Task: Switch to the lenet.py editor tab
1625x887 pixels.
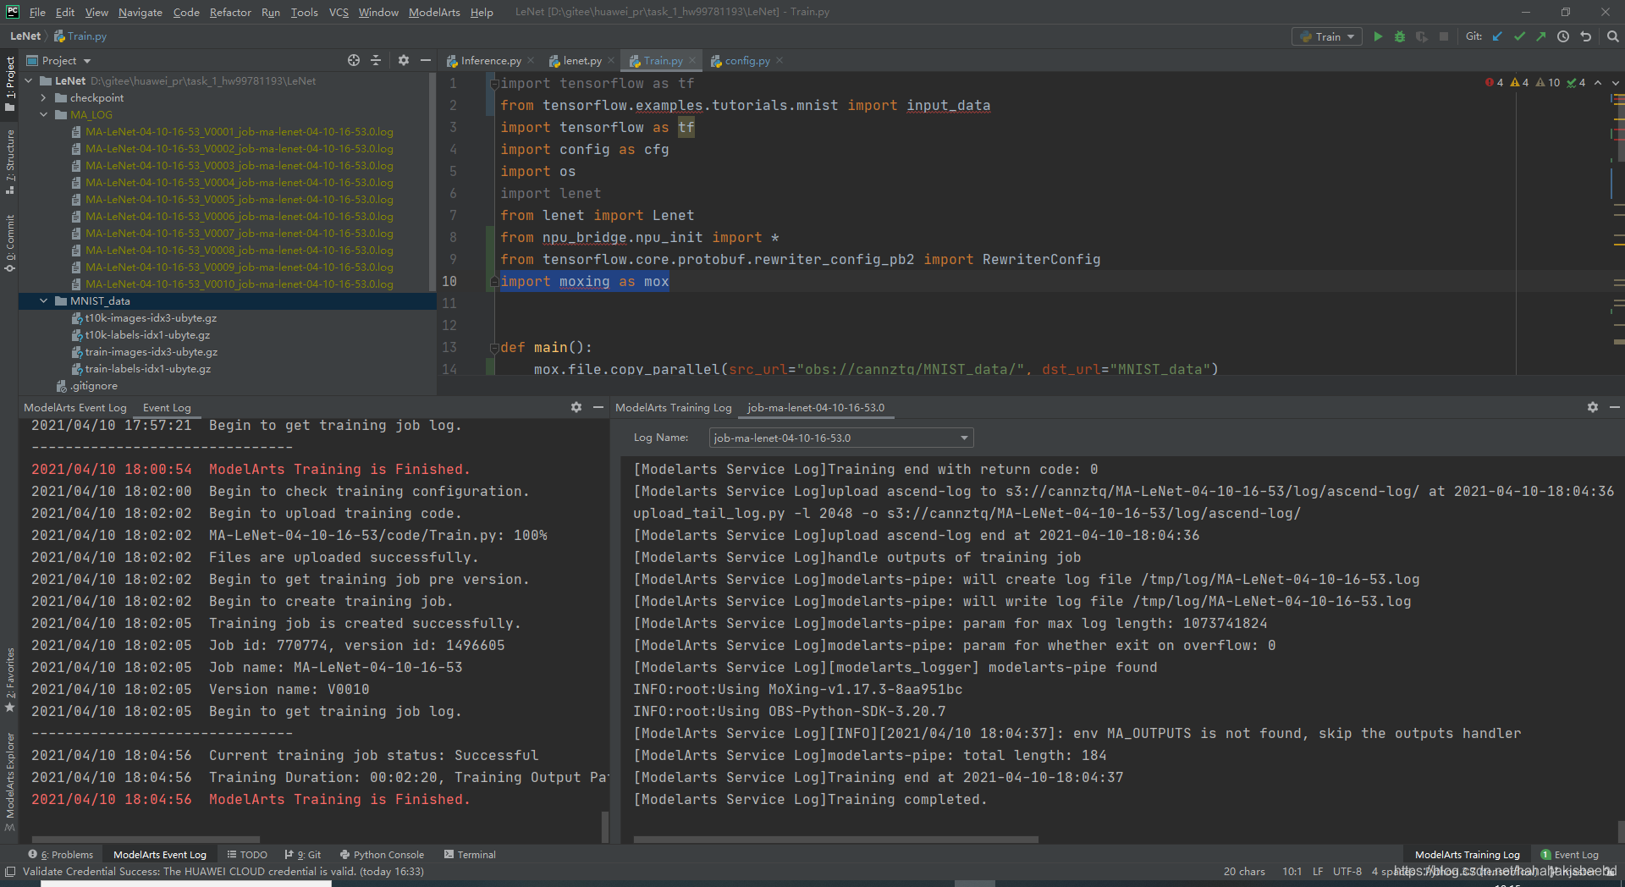Action: click(581, 60)
